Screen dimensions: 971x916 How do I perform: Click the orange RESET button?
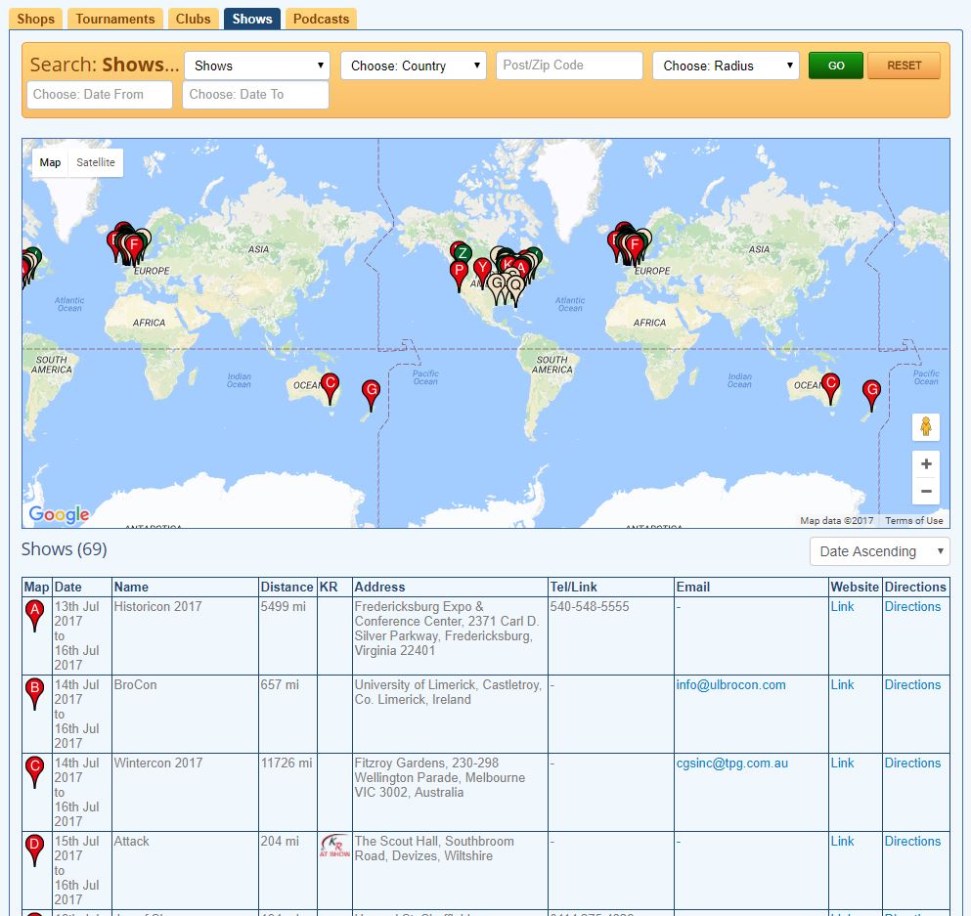tap(904, 65)
